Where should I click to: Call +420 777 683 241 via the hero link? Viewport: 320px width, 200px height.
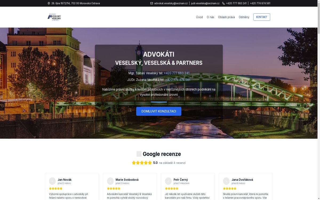[x=177, y=73]
